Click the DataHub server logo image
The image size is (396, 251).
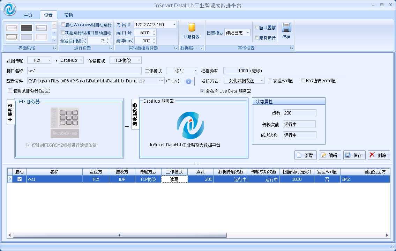pyautogui.click(x=190, y=125)
